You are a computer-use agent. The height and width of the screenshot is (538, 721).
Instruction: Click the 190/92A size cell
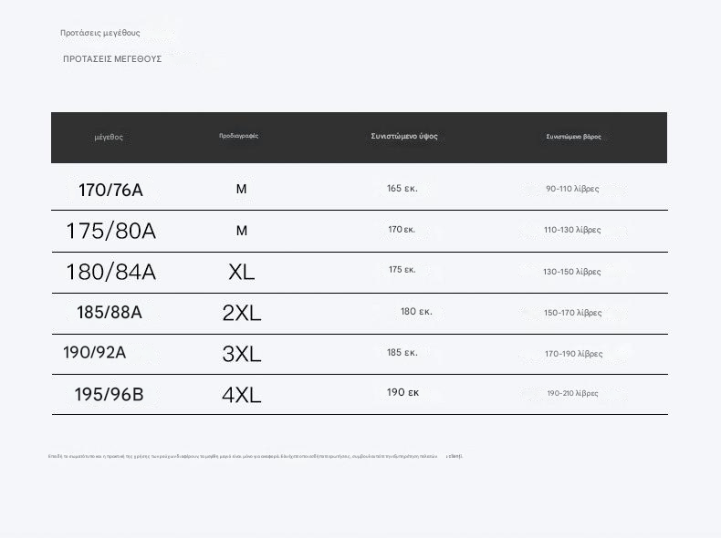[95, 353]
